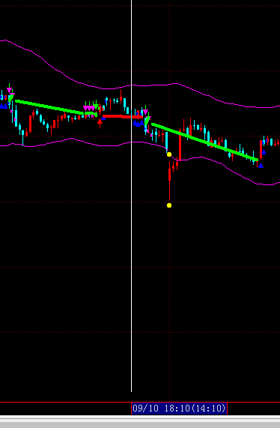Click the white vertical cursor line
The image size is (280, 428).
click(132, 196)
